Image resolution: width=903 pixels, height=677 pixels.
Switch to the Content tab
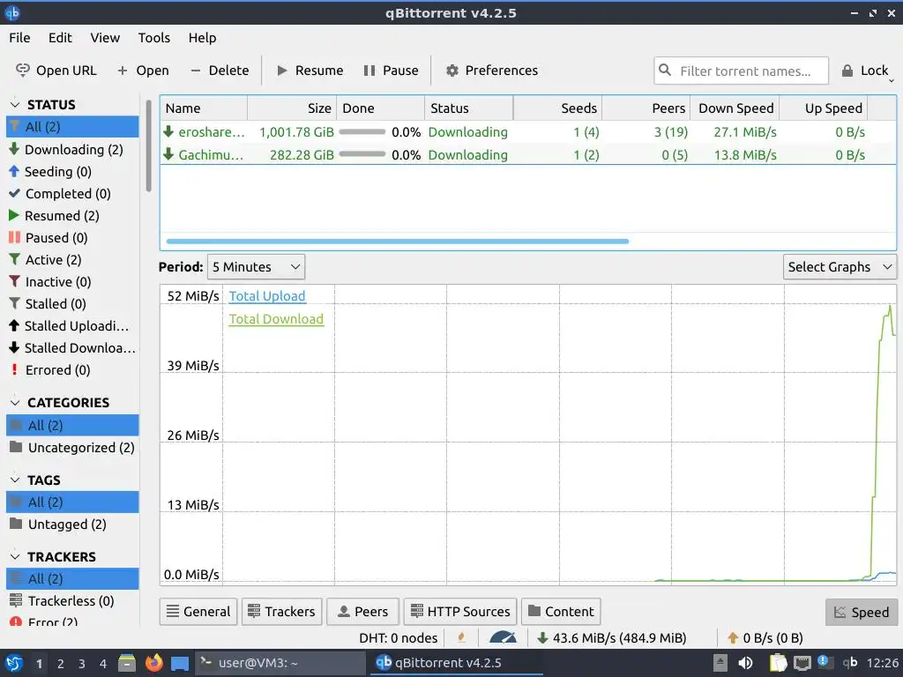[x=561, y=612]
